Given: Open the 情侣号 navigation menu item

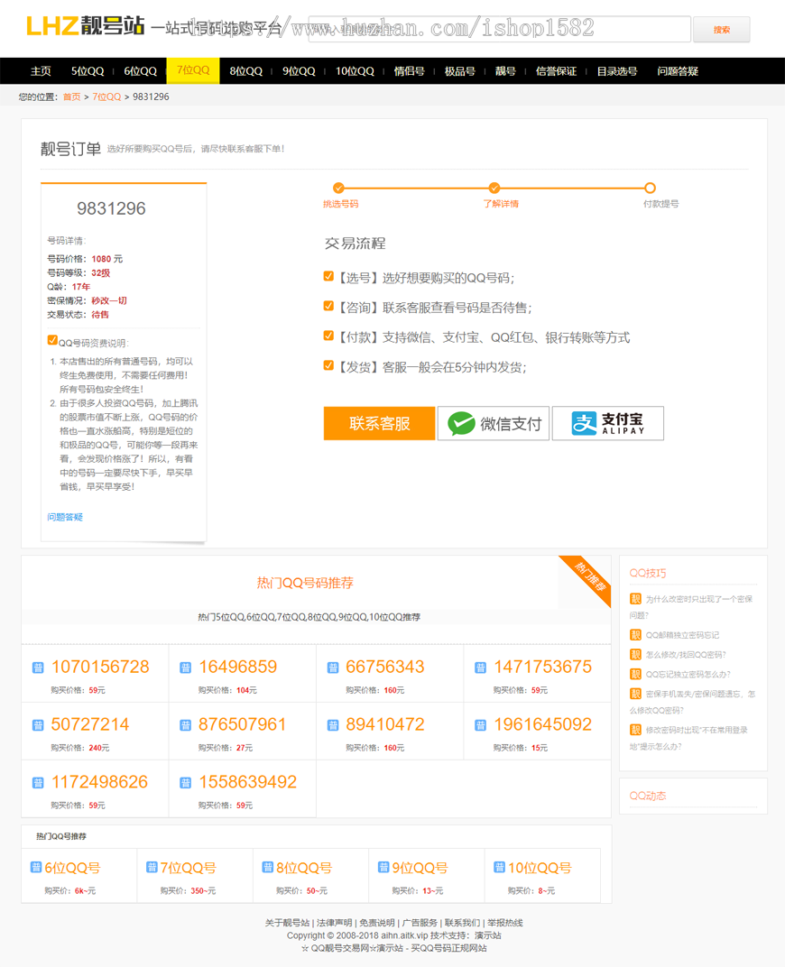Looking at the screenshot, I should click(409, 71).
